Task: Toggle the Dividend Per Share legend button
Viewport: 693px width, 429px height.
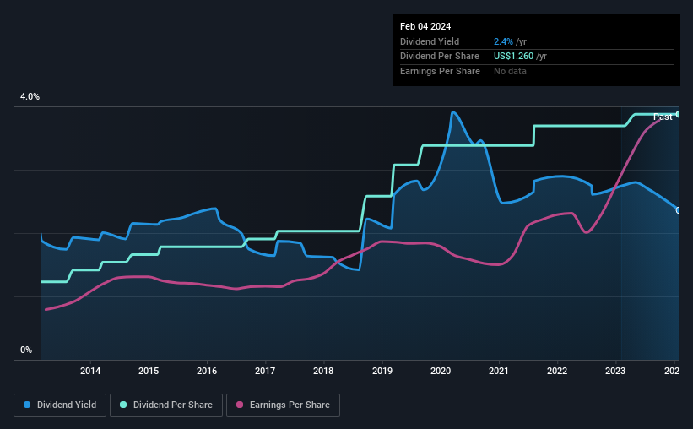Action: pos(166,405)
